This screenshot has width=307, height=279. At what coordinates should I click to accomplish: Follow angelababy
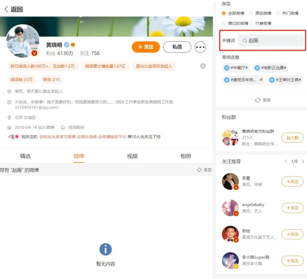293,208
